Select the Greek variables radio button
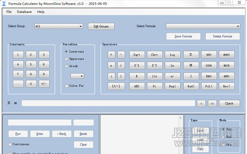Viewport: 247px width, 154px height. 66,66
